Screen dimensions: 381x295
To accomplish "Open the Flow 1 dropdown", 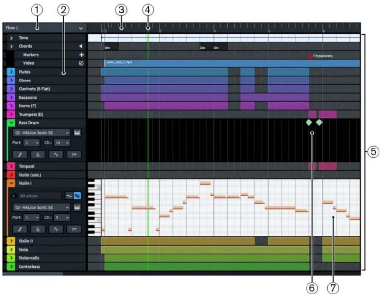I will point(44,28).
